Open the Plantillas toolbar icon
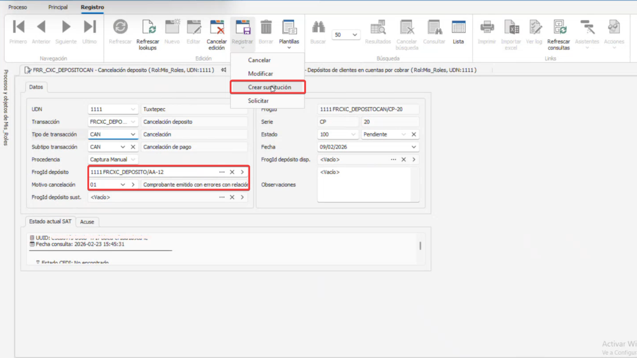The image size is (637, 358). pos(289,28)
